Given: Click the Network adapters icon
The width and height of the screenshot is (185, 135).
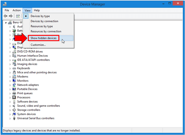Looking at the screenshot, I should pyautogui.click(x=14, y=85).
